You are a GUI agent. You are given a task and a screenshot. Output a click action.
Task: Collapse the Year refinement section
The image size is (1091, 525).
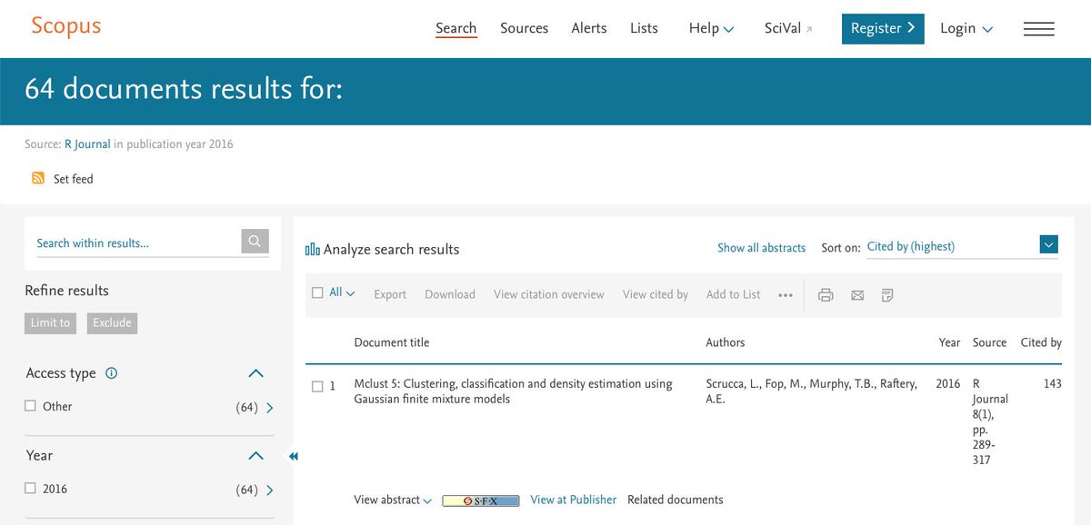pyautogui.click(x=255, y=455)
